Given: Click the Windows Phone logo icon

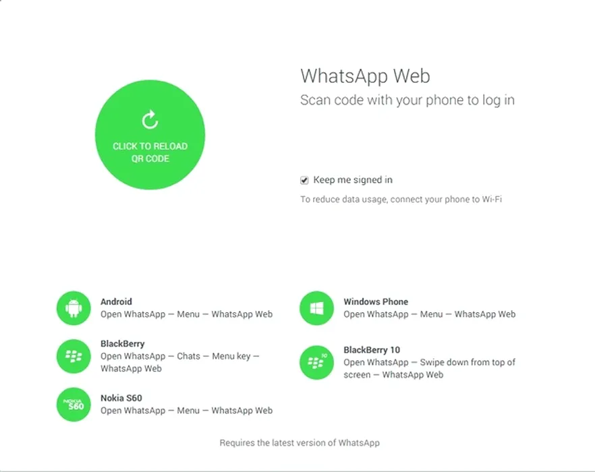Looking at the screenshot, I should (316, 308).
